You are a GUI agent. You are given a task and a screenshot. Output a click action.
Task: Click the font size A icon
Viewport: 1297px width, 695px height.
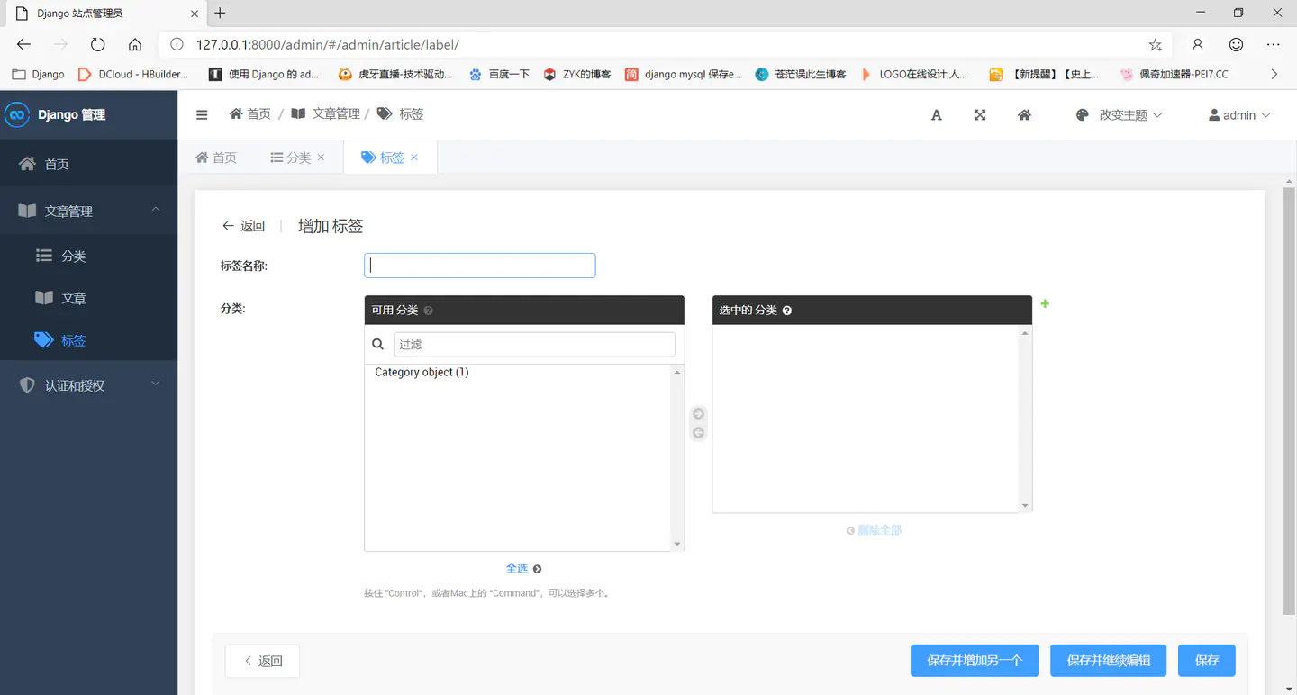[937, 114]
